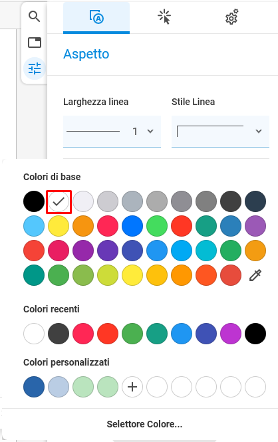Add a custom color with plus button
This screenshot has height=442, width=278.
click(x=132, y=387)
